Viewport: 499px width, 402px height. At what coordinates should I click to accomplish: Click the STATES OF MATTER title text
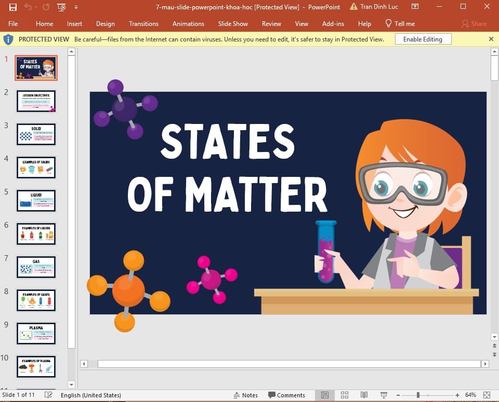(x=227, y=168)
